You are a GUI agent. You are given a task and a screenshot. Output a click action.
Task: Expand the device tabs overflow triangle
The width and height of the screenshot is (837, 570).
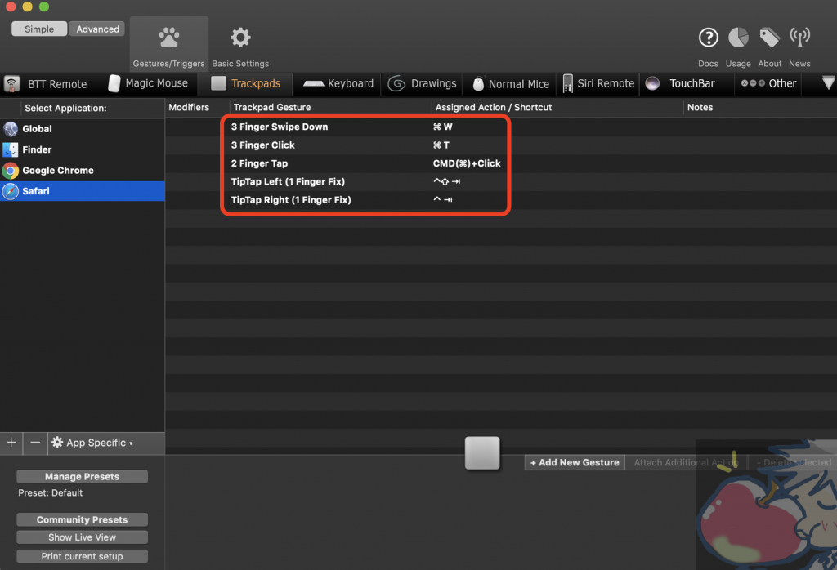[x=828, y=82]
